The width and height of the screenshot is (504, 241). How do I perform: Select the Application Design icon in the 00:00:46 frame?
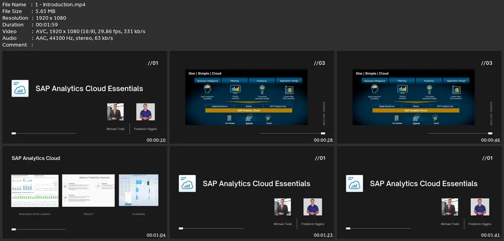pyautogui.click(x=456, y=89)
